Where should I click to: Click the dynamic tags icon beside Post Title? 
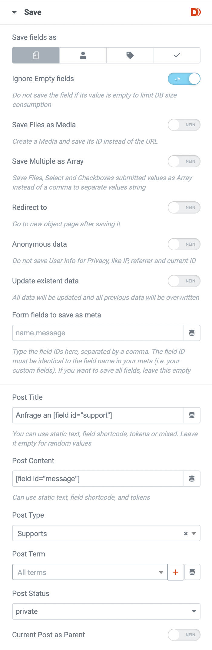(192, 415)
